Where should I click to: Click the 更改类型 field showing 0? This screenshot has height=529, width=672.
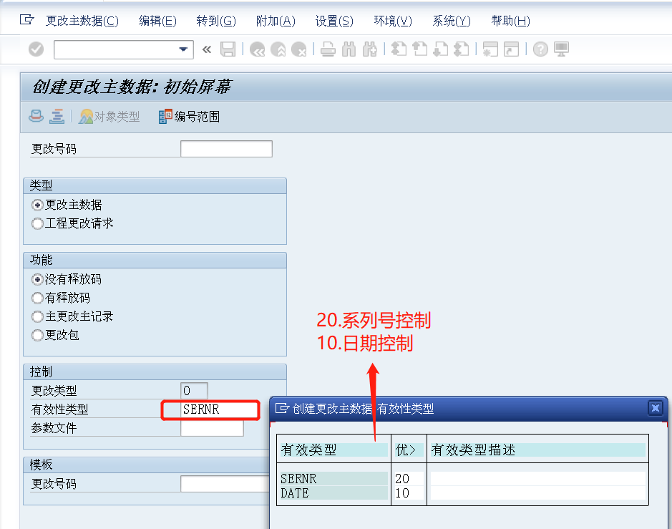pyautogui.click(x=194, y=391)
